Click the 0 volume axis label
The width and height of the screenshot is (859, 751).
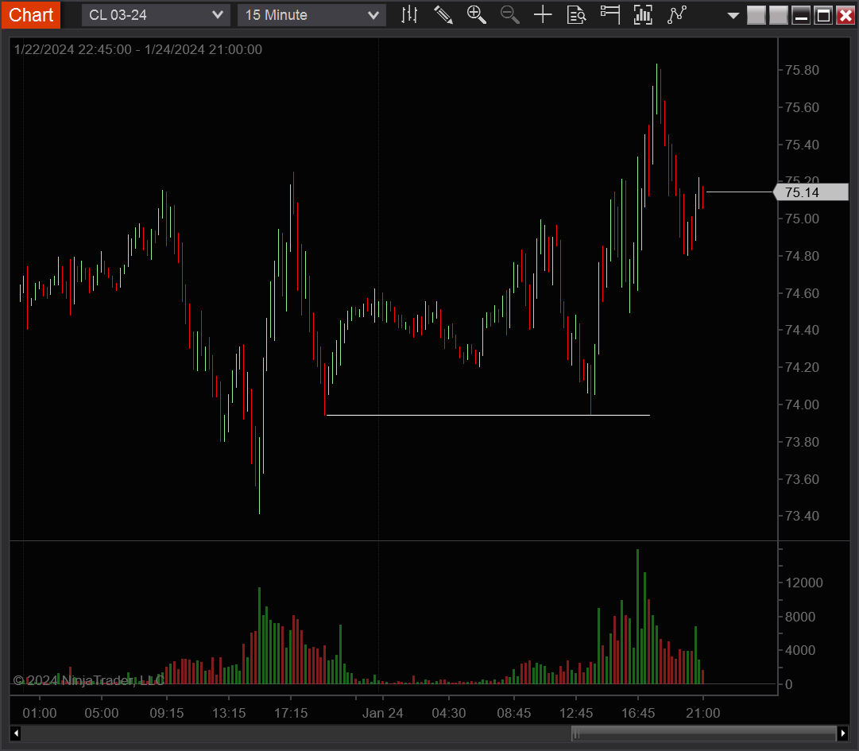(x=789, y=684)
